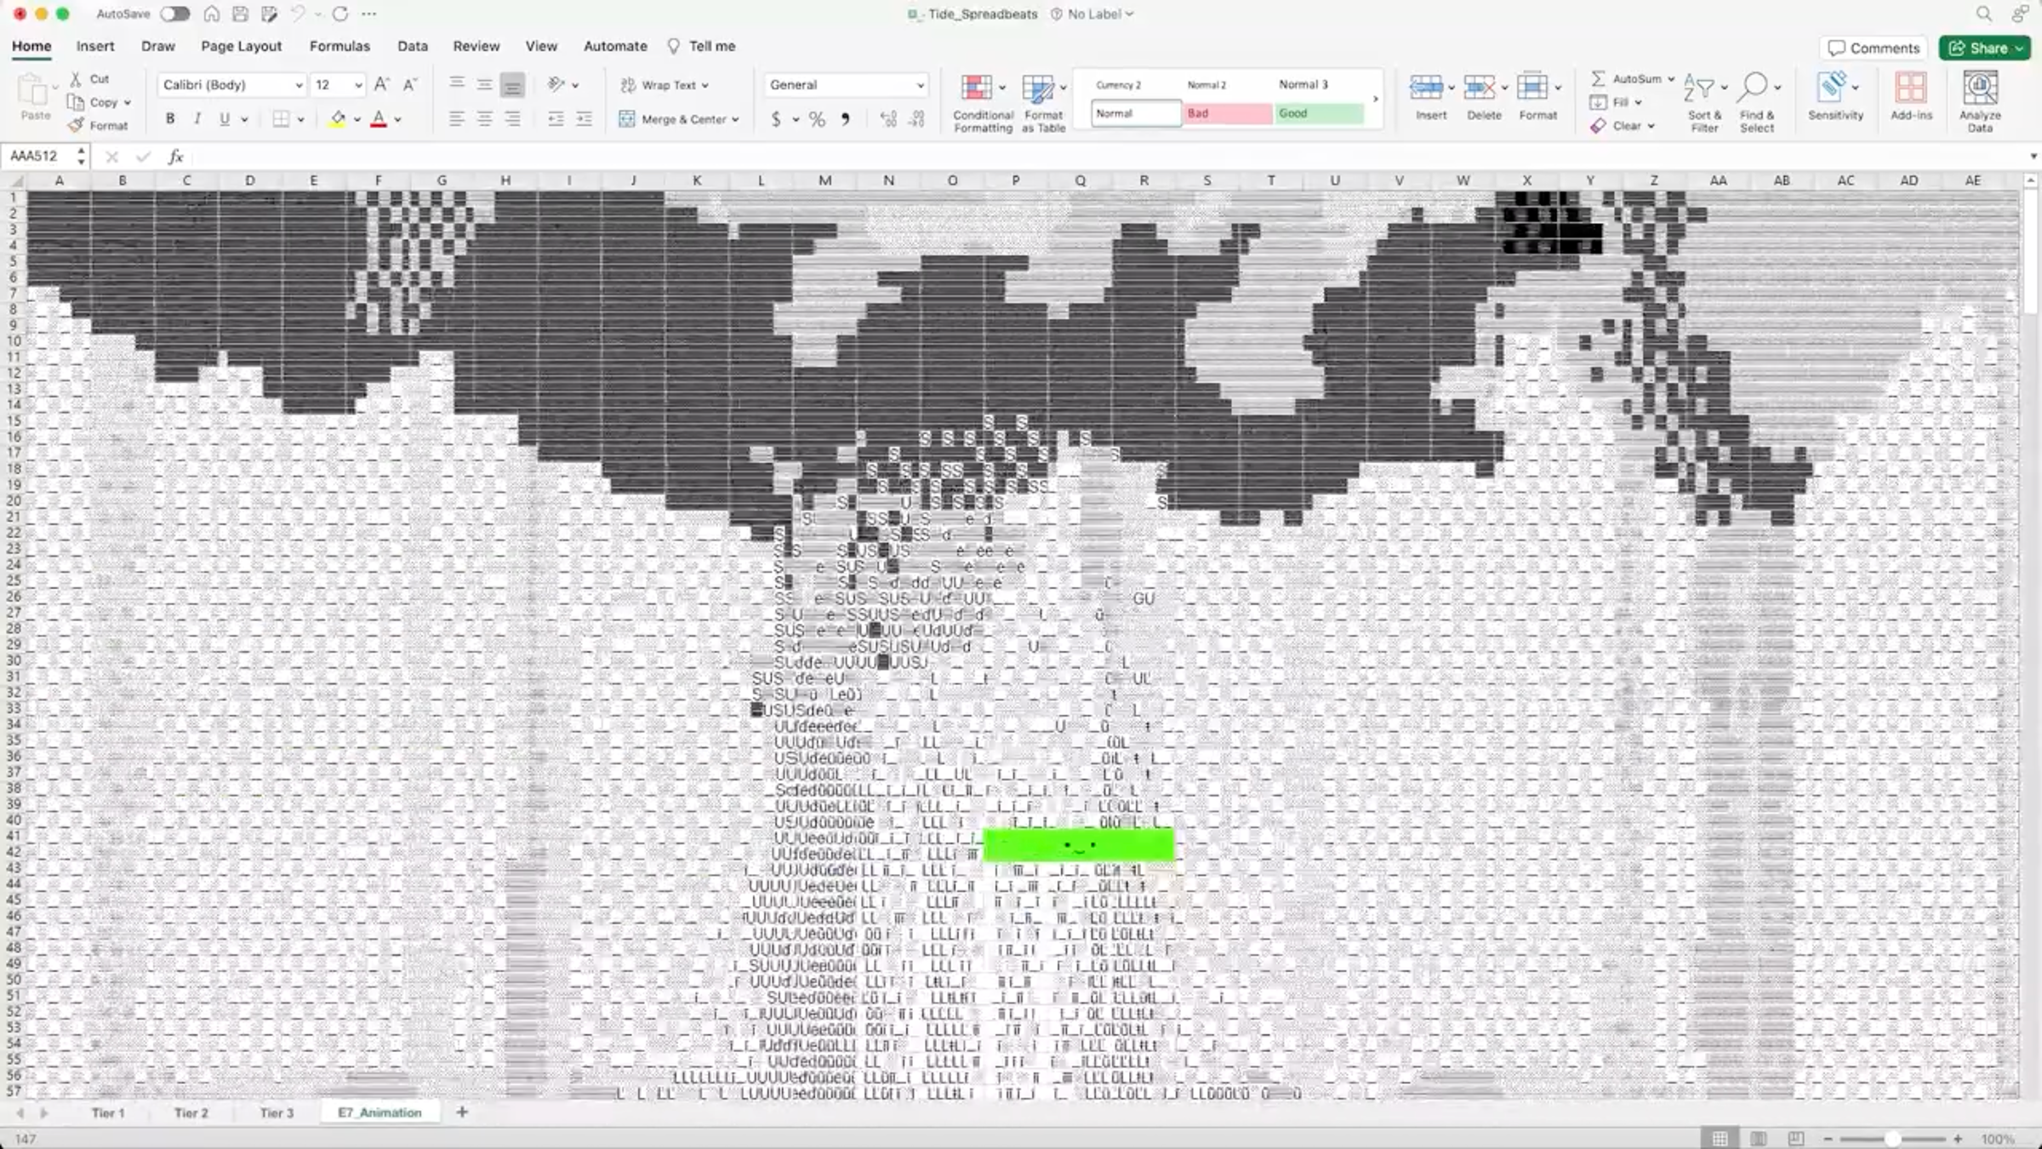
Task: Open the font size dropdown arrow
Action: 358,85
